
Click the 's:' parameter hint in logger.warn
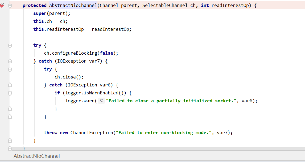coord(101,101)
